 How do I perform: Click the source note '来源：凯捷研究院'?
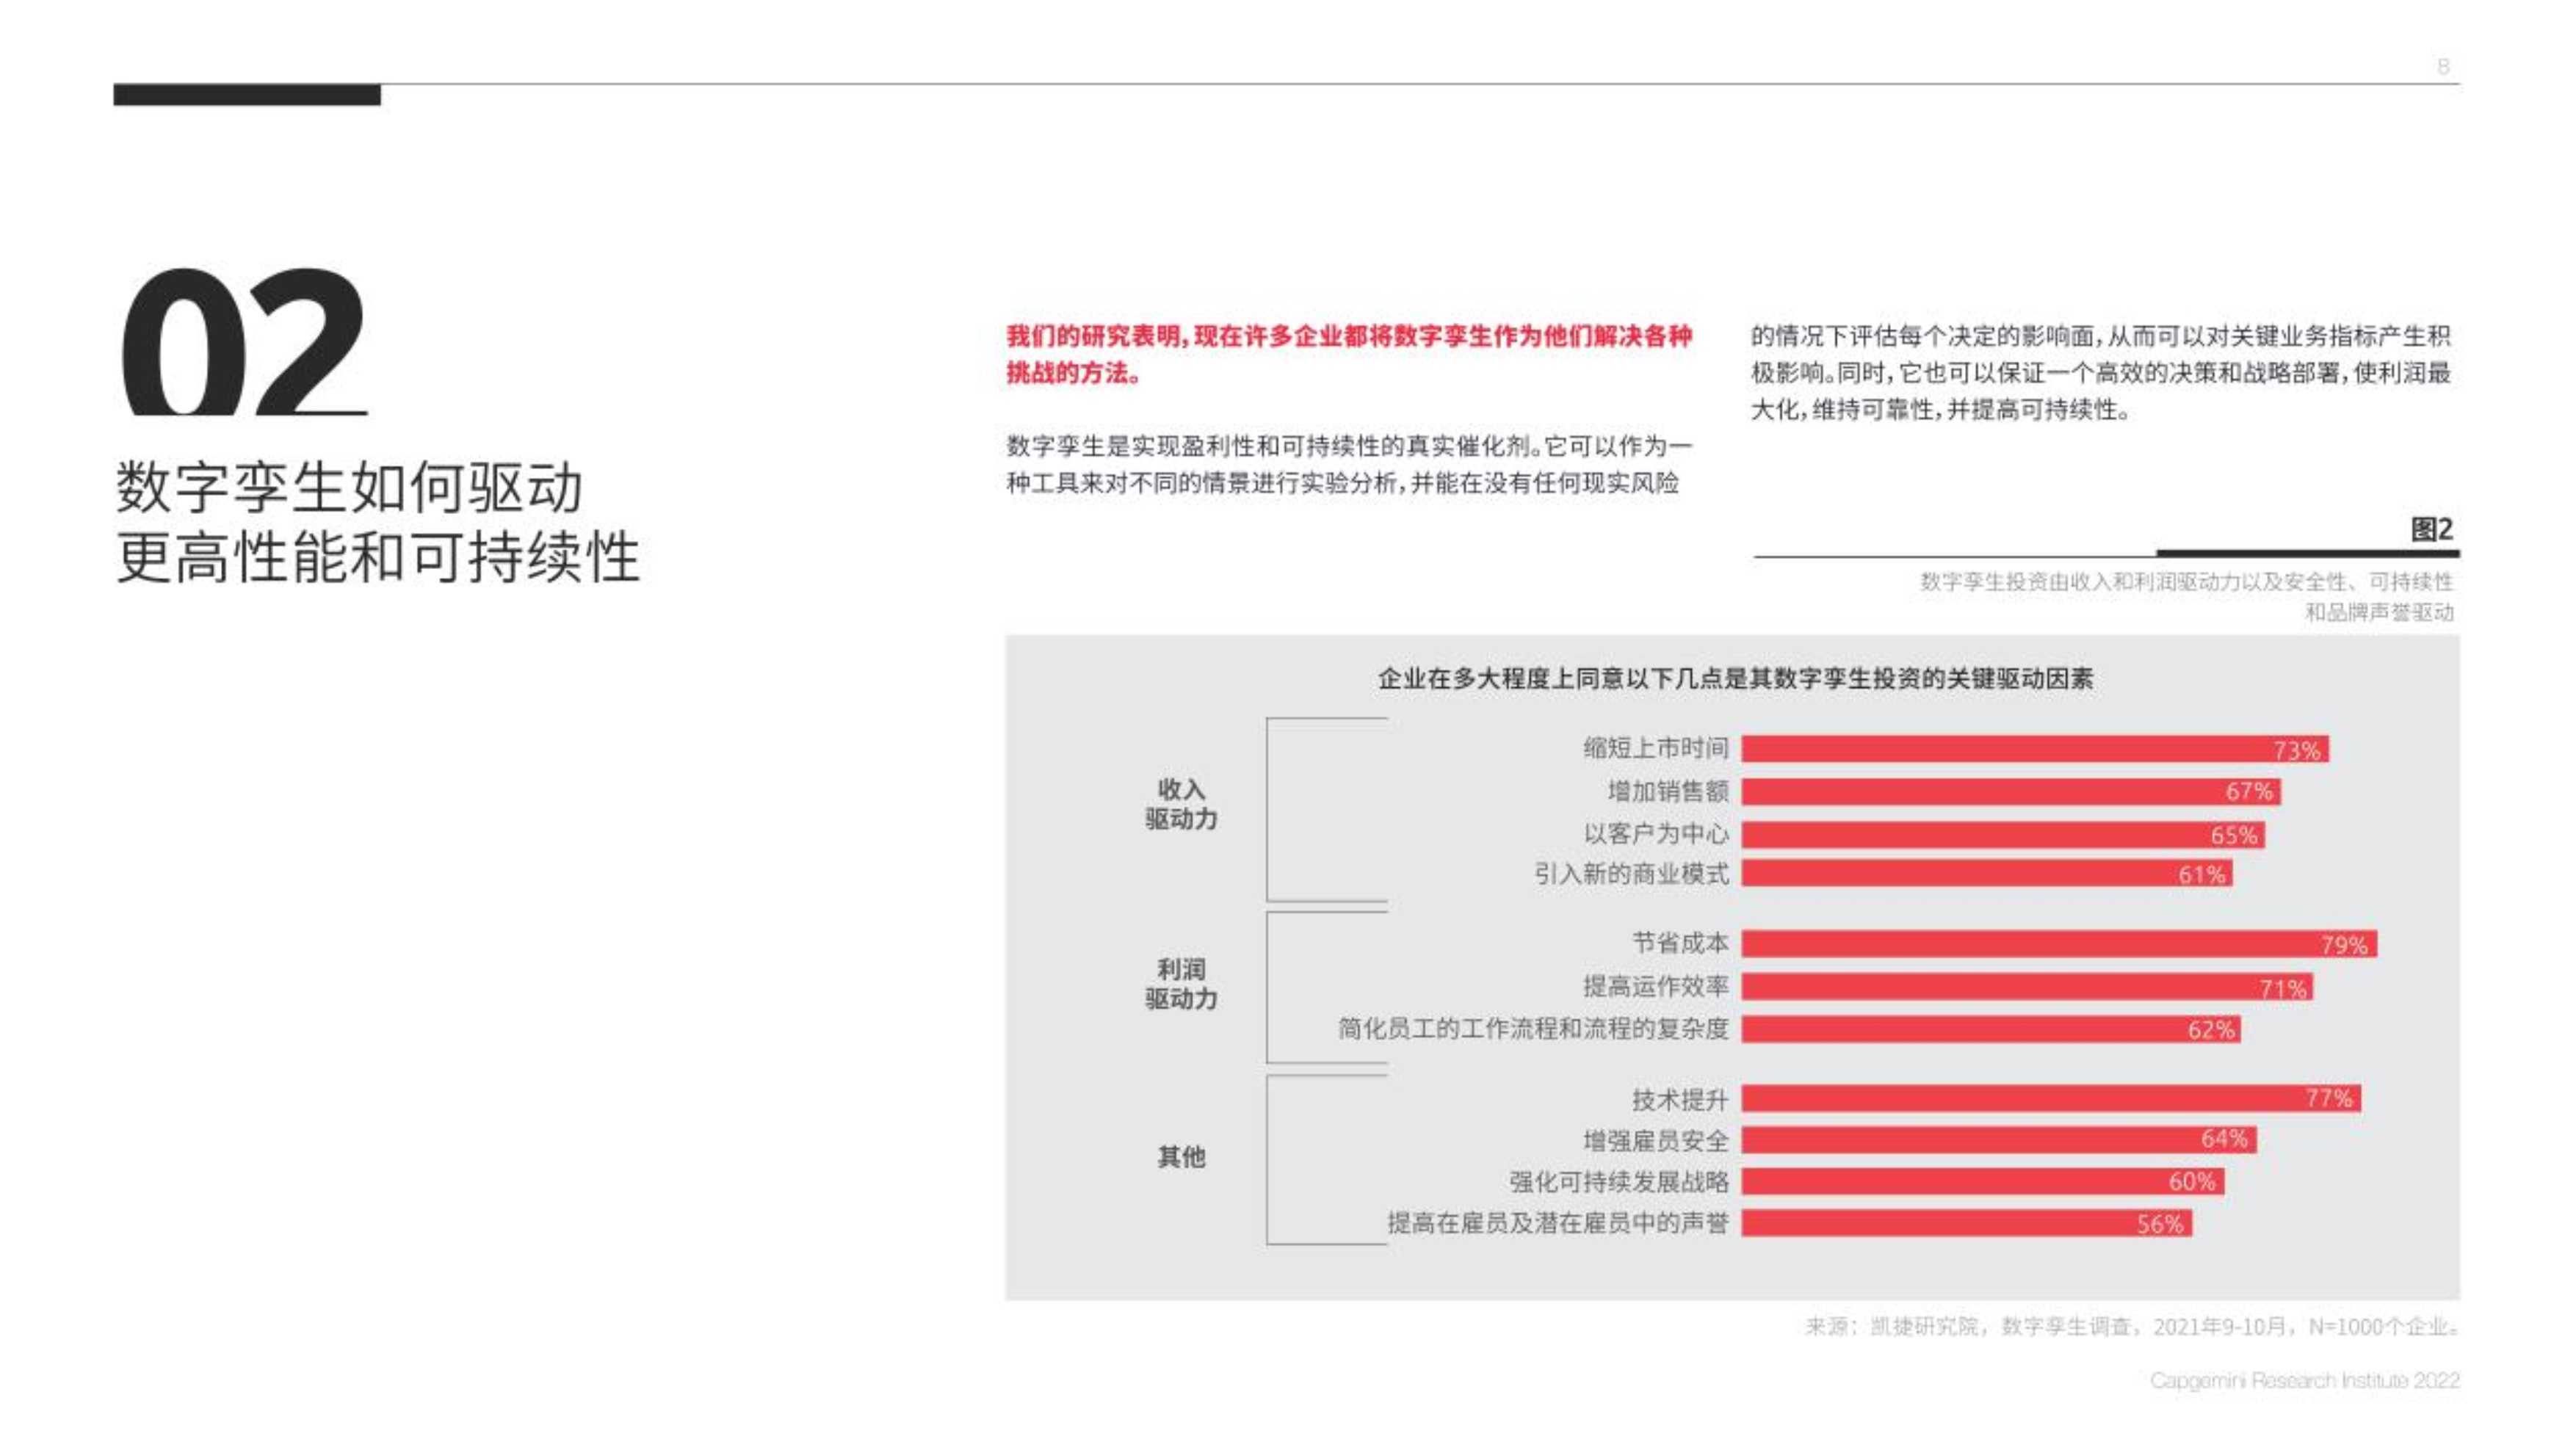tap(2131, 1327)
